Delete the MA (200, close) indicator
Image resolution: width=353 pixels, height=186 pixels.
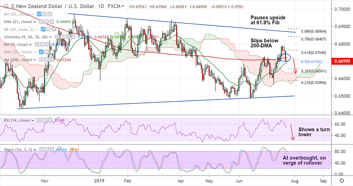[52, 60]
